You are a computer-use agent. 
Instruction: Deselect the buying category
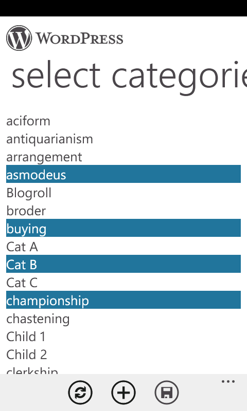pos(123,228)
